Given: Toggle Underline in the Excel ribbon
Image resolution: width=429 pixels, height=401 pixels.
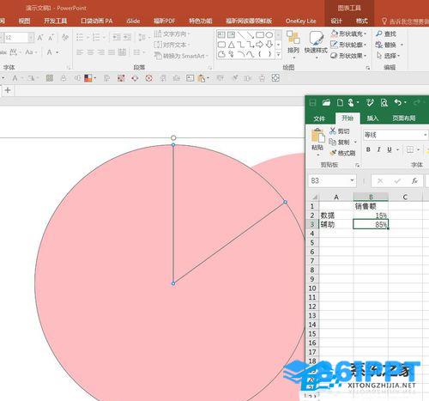Looking at the screenshot, I should 389,149.
